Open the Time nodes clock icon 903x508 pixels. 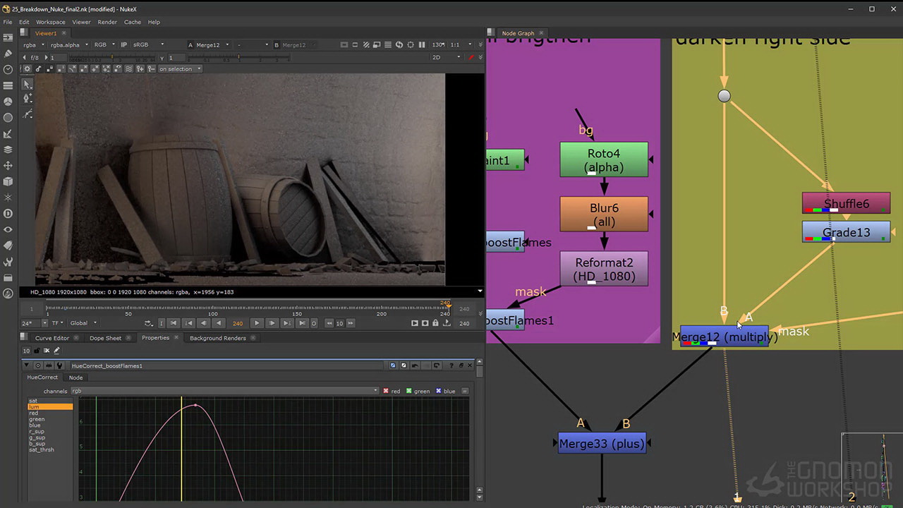point(8,69)
